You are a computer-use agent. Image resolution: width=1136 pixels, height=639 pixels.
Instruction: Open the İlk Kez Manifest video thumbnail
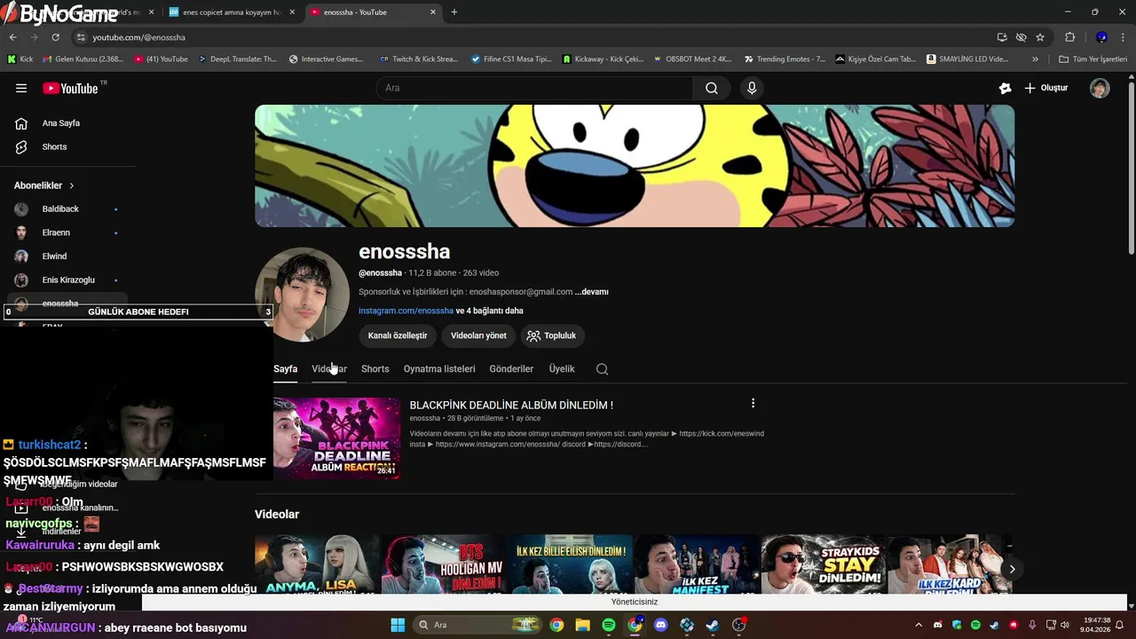click(697, 564)
